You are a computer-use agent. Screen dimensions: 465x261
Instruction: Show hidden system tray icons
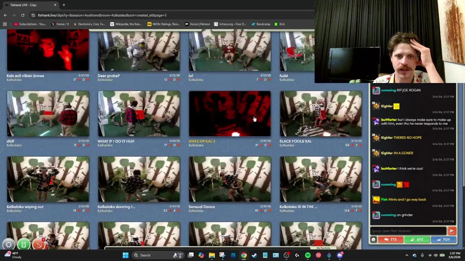tap(407, 255)
